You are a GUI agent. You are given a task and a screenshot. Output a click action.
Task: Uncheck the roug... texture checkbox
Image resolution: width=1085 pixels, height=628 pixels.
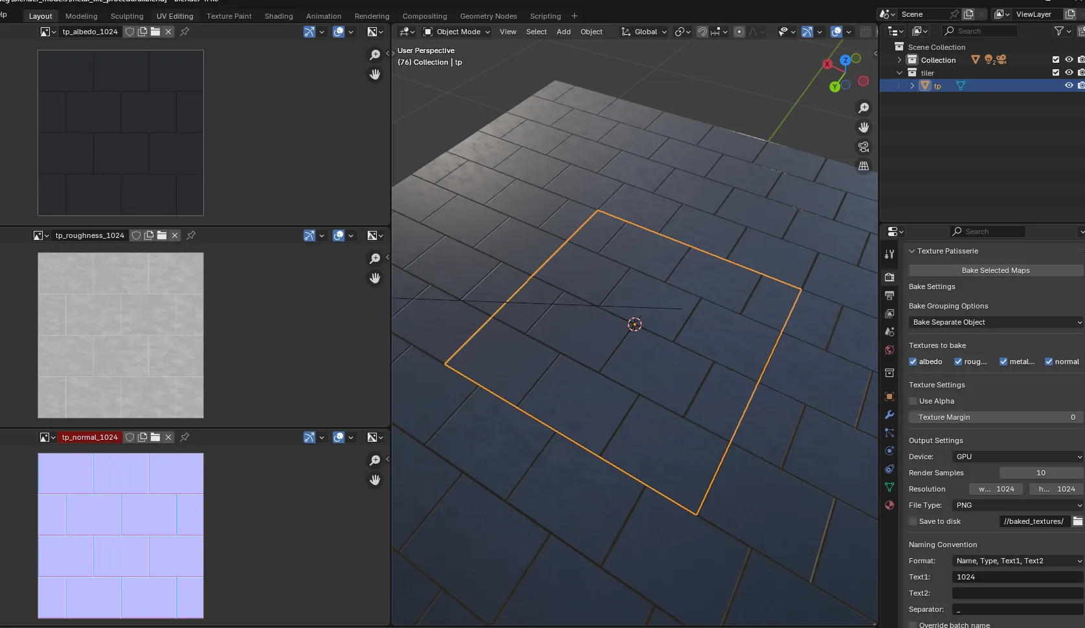click(x=958, y=362)
